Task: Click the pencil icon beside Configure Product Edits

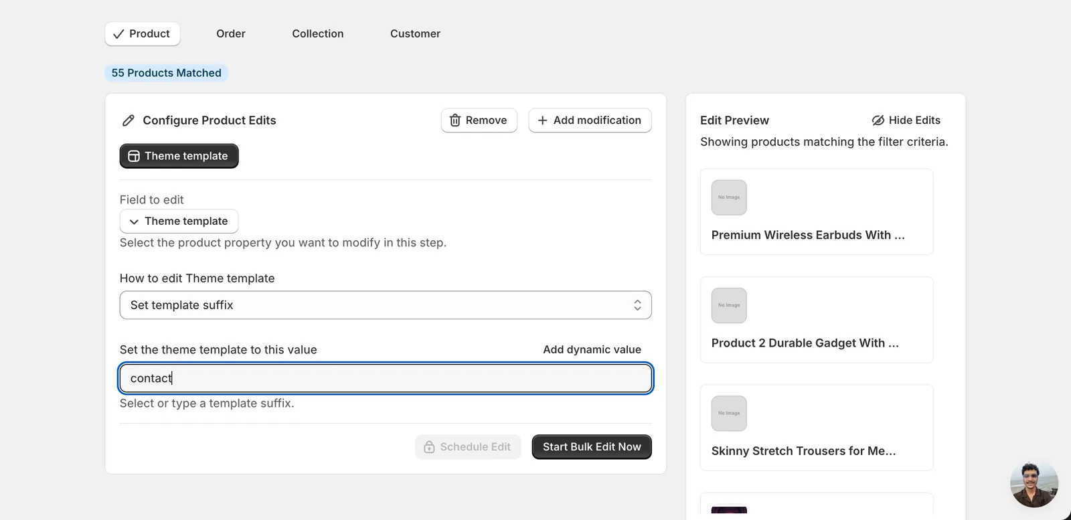Action: 129,120
